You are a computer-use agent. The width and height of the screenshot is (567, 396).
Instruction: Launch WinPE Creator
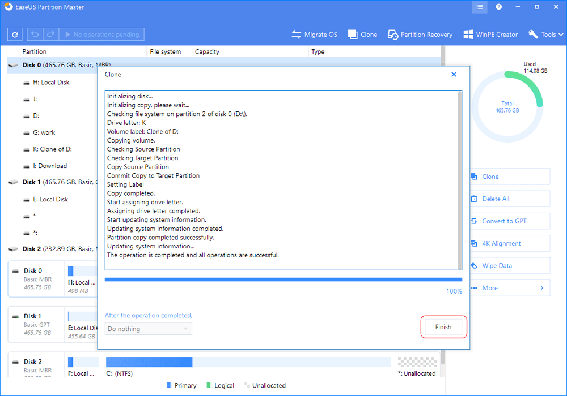490,35
